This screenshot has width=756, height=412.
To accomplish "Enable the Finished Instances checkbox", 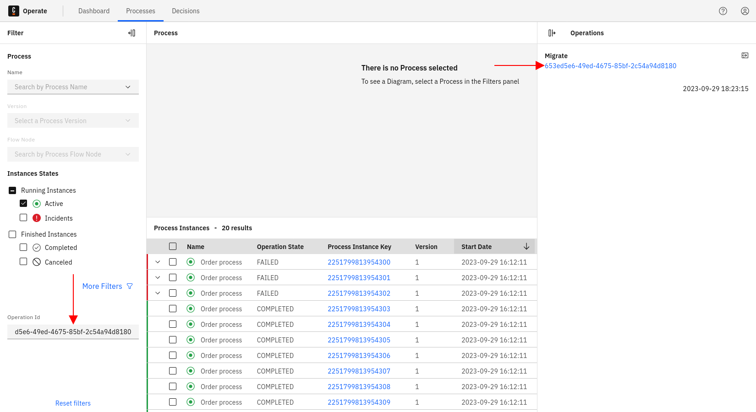I will [12, 234].
